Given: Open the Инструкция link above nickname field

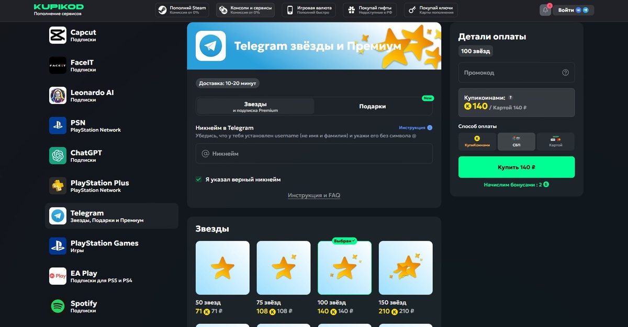Looking at the screenshot, I should [x=412, y=127].
